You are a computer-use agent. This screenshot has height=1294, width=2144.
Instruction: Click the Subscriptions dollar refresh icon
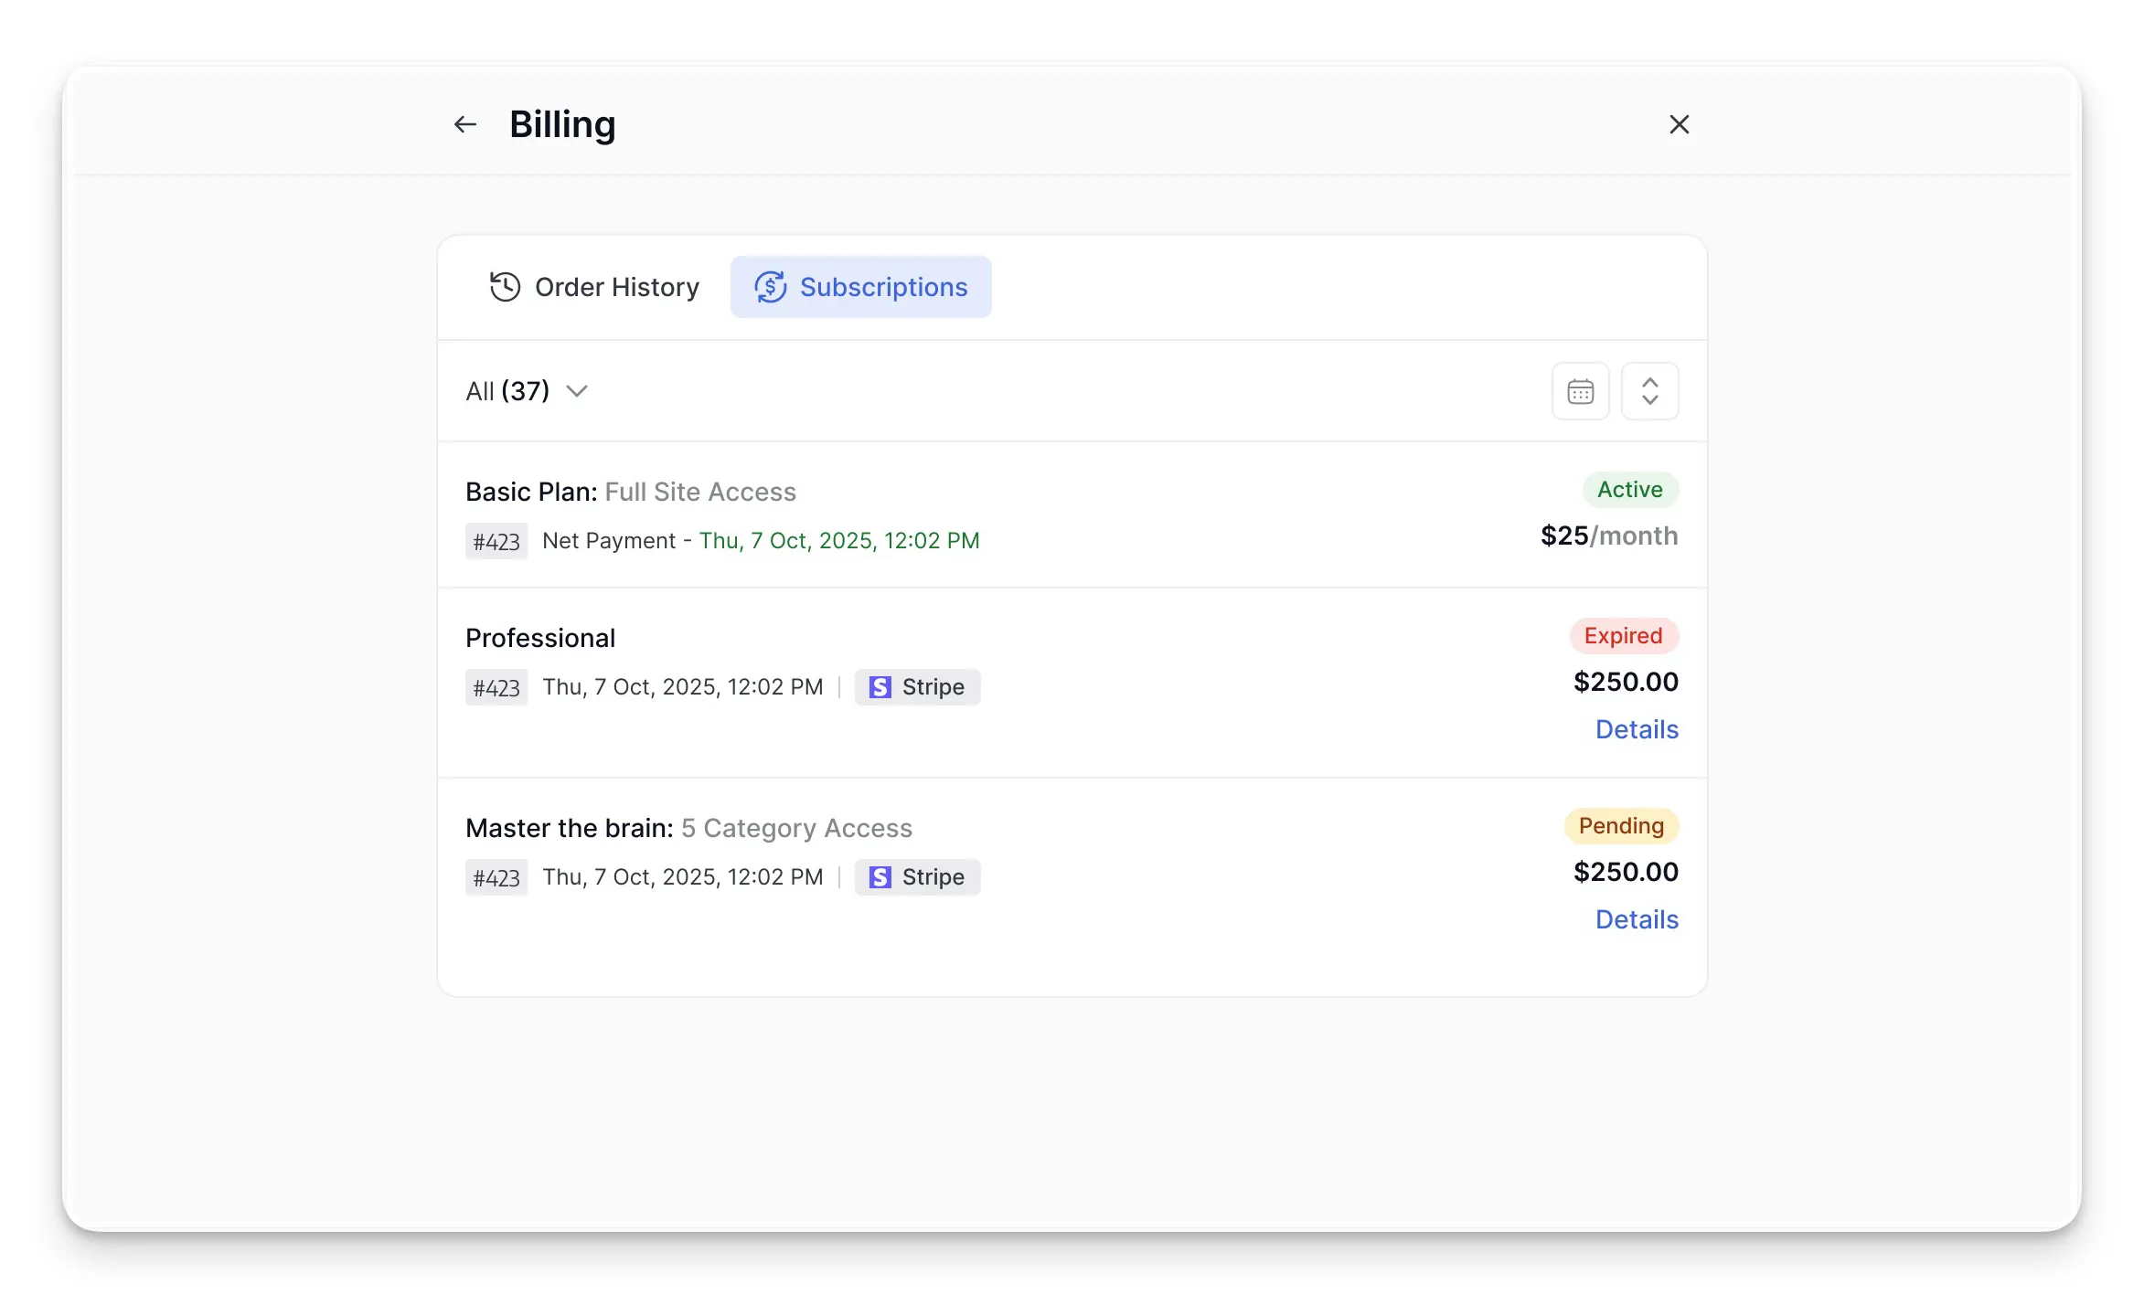[770, 287]
